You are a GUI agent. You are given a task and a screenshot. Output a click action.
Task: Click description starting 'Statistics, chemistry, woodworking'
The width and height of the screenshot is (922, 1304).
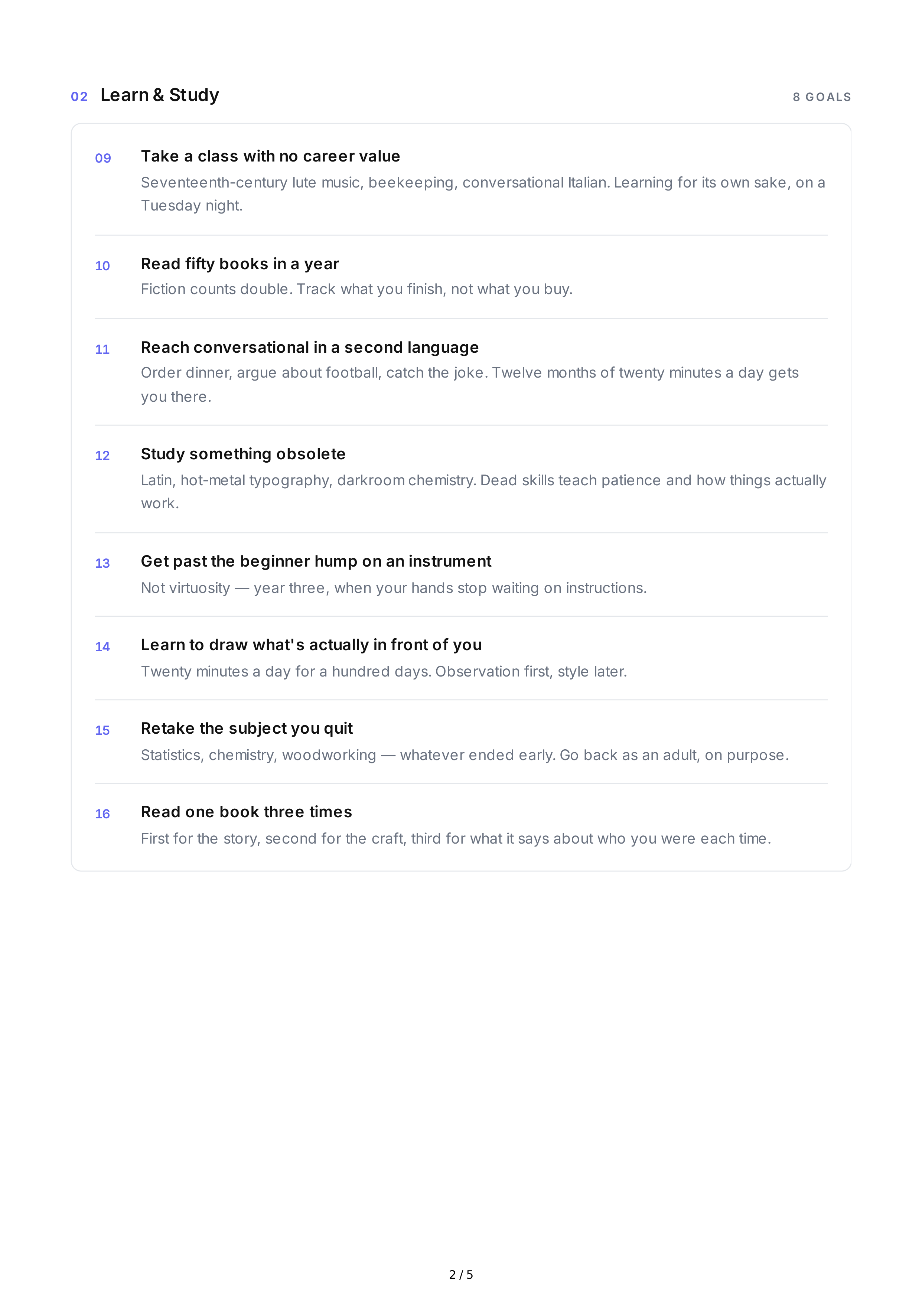(x=465, y=755)
